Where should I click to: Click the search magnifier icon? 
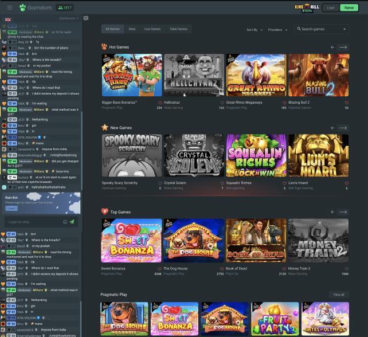coord(299,29)
